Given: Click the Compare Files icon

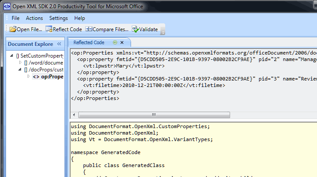Looking at the screenshot, I should (x=89, y=29).
